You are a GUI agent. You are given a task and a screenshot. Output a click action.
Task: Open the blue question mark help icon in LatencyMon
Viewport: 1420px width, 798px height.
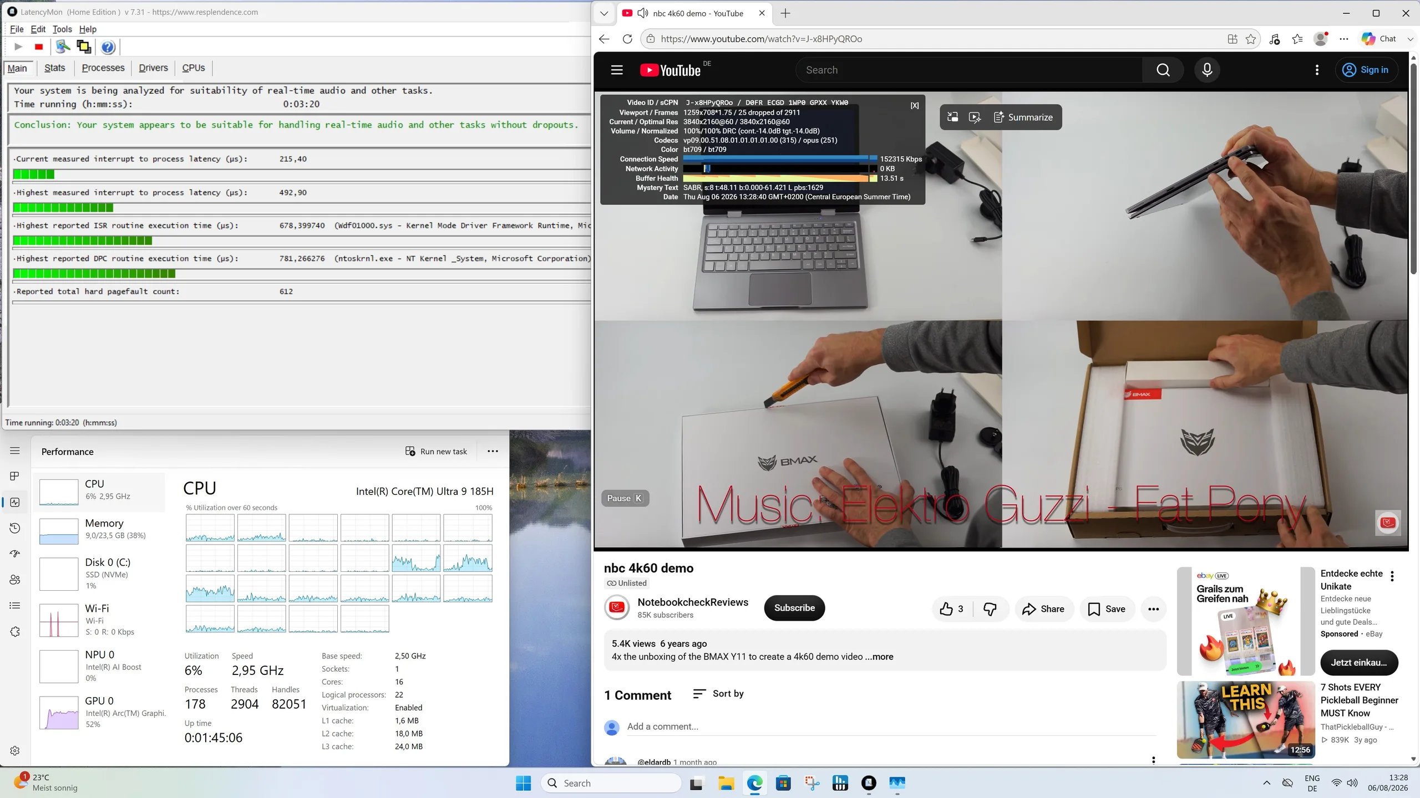point(108,47)
